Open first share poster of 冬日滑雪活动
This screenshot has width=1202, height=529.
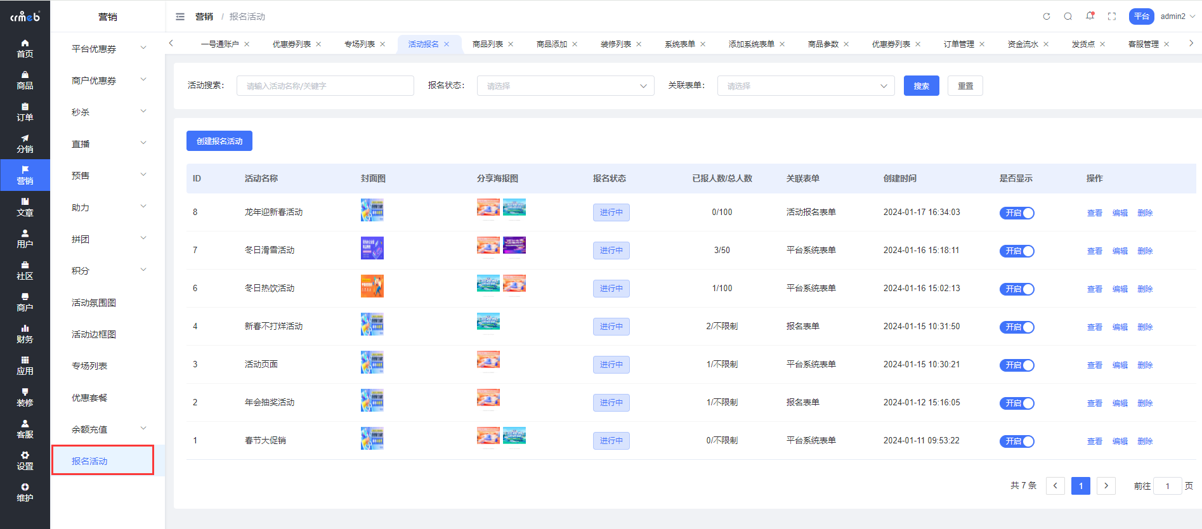coord(488,245)
